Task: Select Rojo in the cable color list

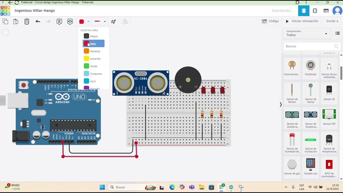Action: click(94, 43)
